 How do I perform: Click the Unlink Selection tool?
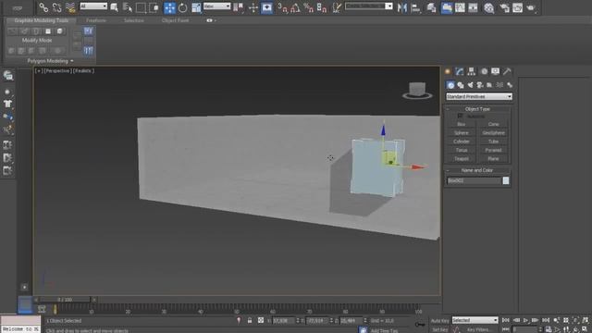57,7
